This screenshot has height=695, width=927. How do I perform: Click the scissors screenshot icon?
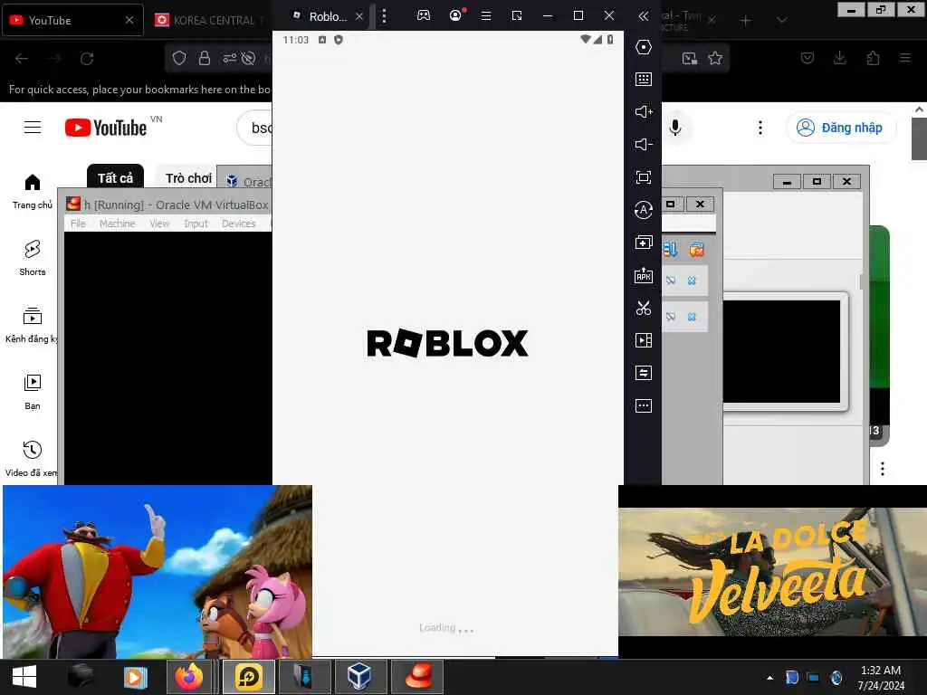(644, 308)
